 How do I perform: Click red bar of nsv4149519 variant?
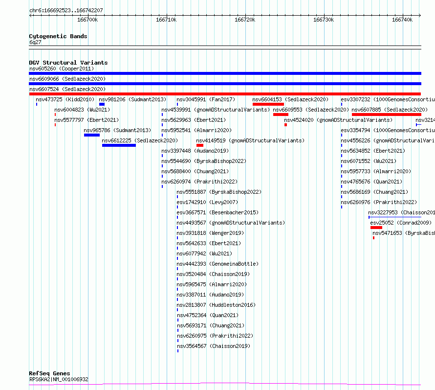200,145
